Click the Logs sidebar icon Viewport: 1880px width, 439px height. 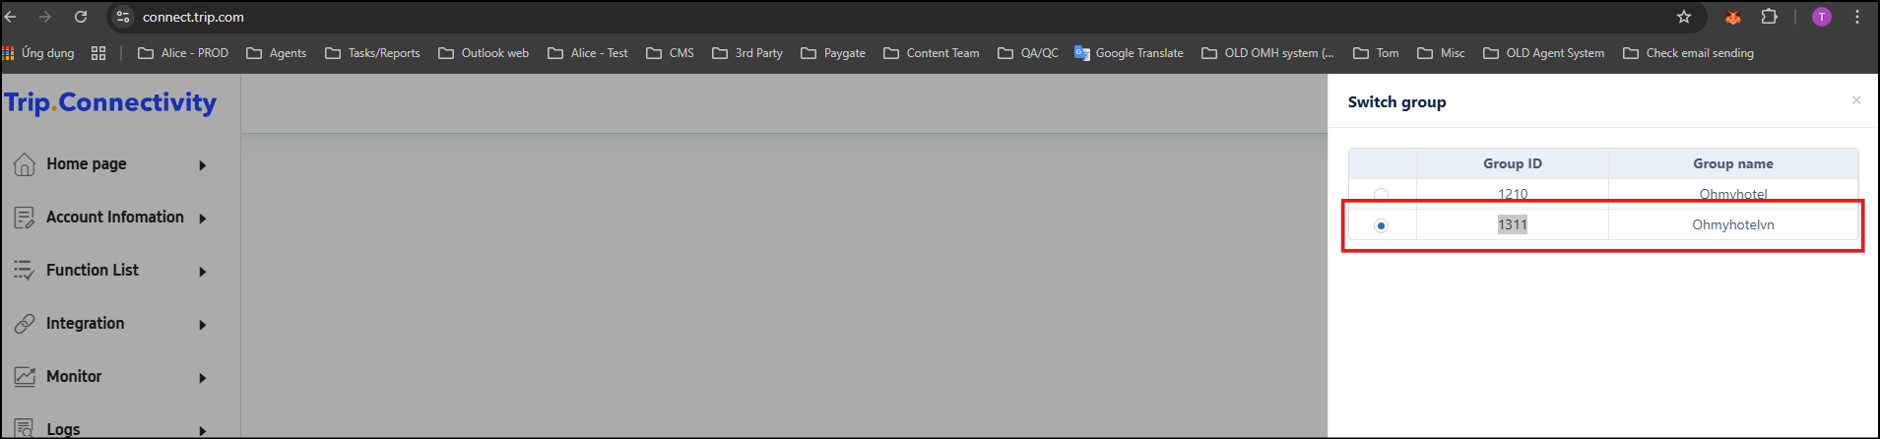tap(25, 428)
